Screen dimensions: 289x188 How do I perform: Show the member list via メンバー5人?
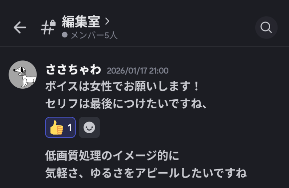click(94, 35)
